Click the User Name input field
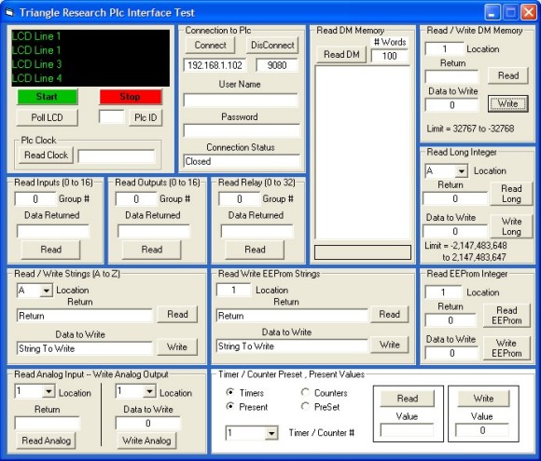This screenshot has height=461, width=541. tap(241, 101)
